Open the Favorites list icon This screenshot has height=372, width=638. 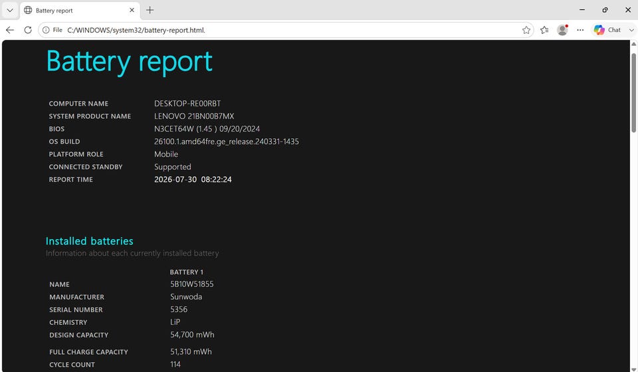coord(544,30)
